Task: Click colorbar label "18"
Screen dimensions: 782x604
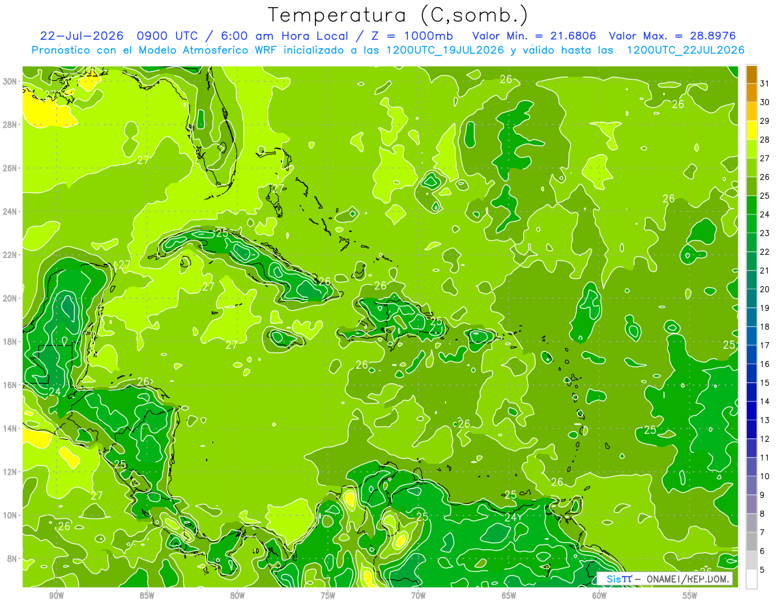Action: [x=765, y=326]
